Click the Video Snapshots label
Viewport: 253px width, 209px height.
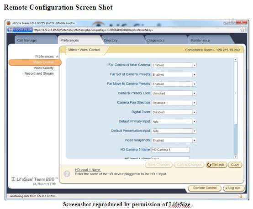[137, 140]
